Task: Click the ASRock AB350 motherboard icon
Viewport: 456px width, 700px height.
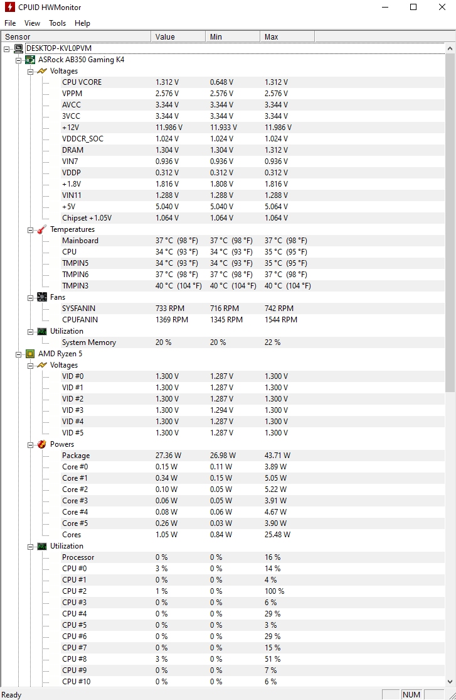Action: pos(30,60)
